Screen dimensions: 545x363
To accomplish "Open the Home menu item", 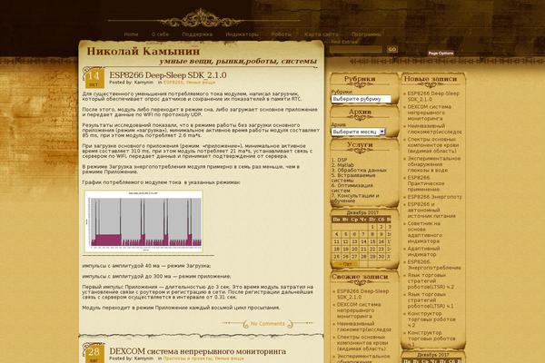I will pyautogui.click(x=131, y=34).
